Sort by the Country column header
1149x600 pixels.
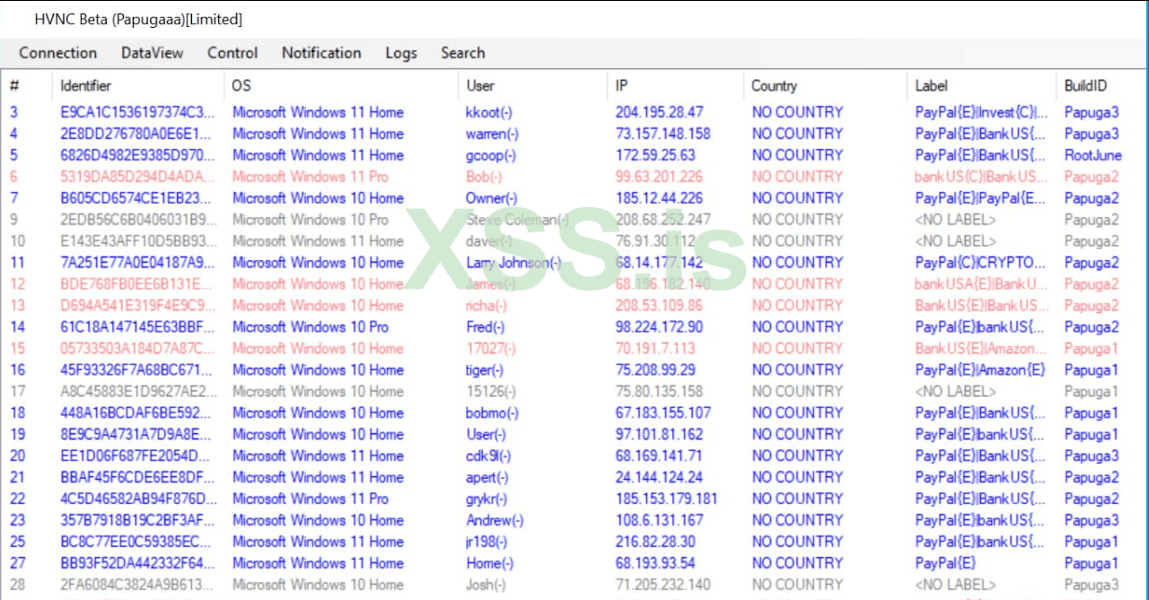click(775, 86)
